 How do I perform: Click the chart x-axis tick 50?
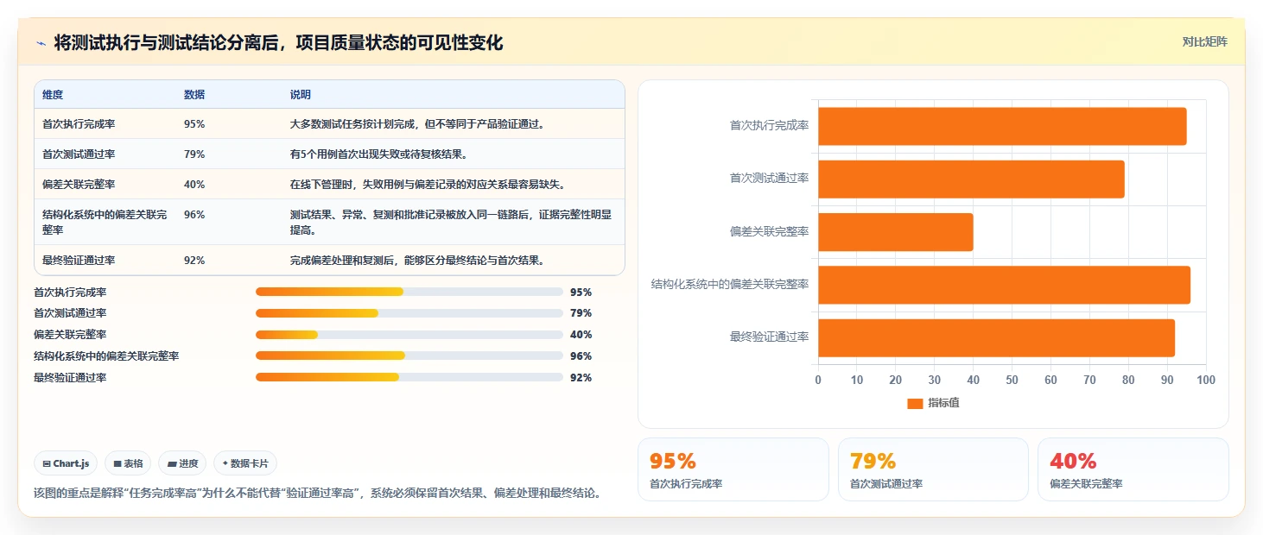pyautogui.click(x=1012, y=381)
